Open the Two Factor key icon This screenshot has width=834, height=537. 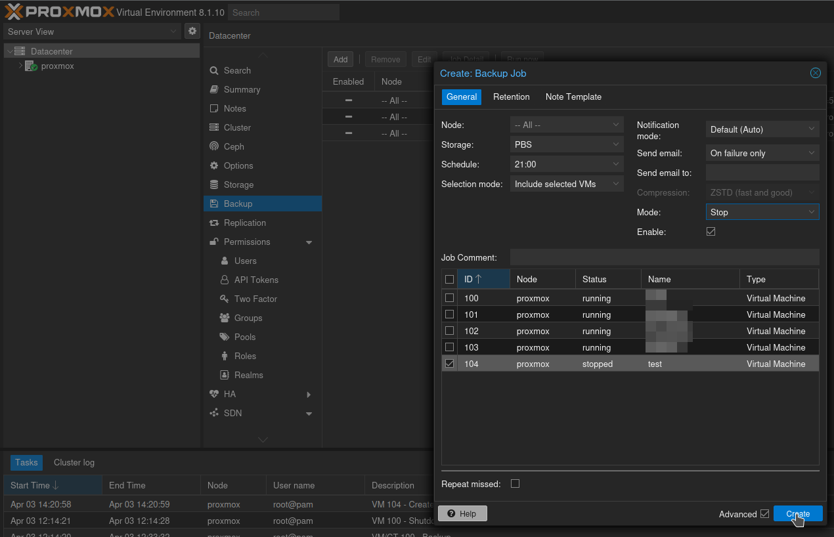225,299
